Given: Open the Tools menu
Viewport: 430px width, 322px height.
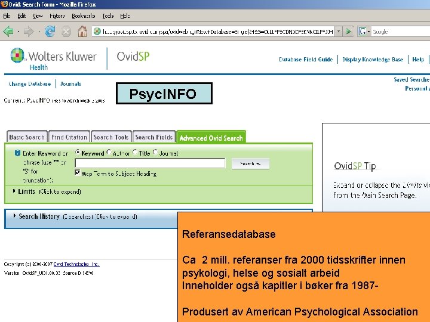Looking at the screenshot, I should [x=107, y=16].
